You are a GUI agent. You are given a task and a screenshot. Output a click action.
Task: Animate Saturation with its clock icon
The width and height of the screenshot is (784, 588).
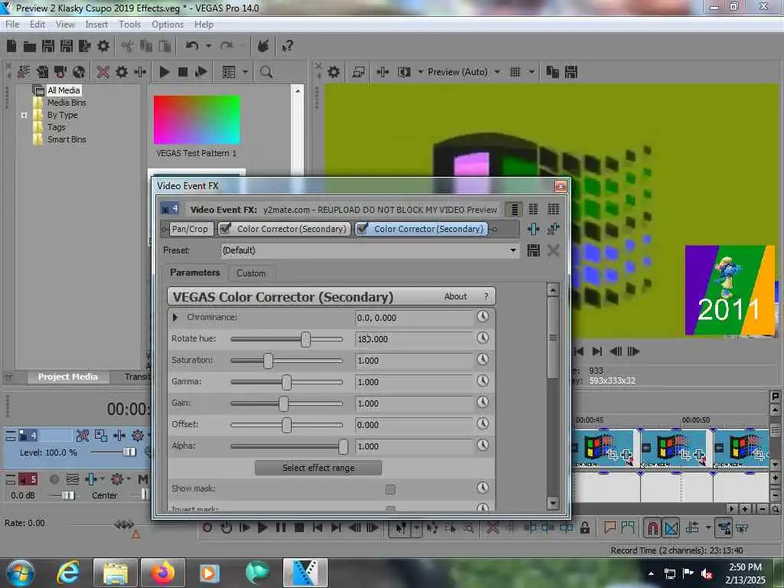482,360
